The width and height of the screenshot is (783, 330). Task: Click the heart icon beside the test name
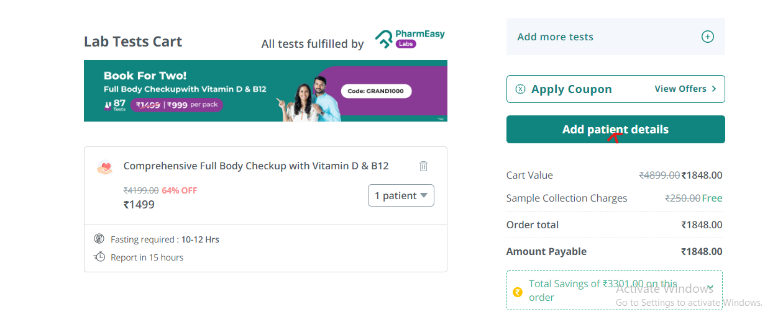click(x=105, y=167)
